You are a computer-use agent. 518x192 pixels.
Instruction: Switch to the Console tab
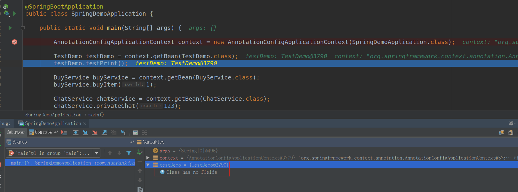[41, 132]
